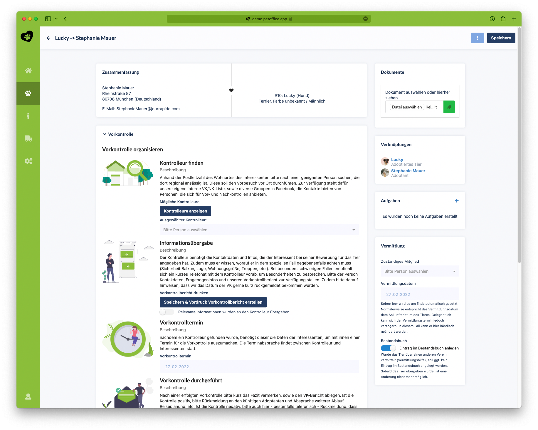The height and width of the screenshot is (430, 538).
Task: Open the settings gears sidebar icon
Action: click(x=28, y=161)
